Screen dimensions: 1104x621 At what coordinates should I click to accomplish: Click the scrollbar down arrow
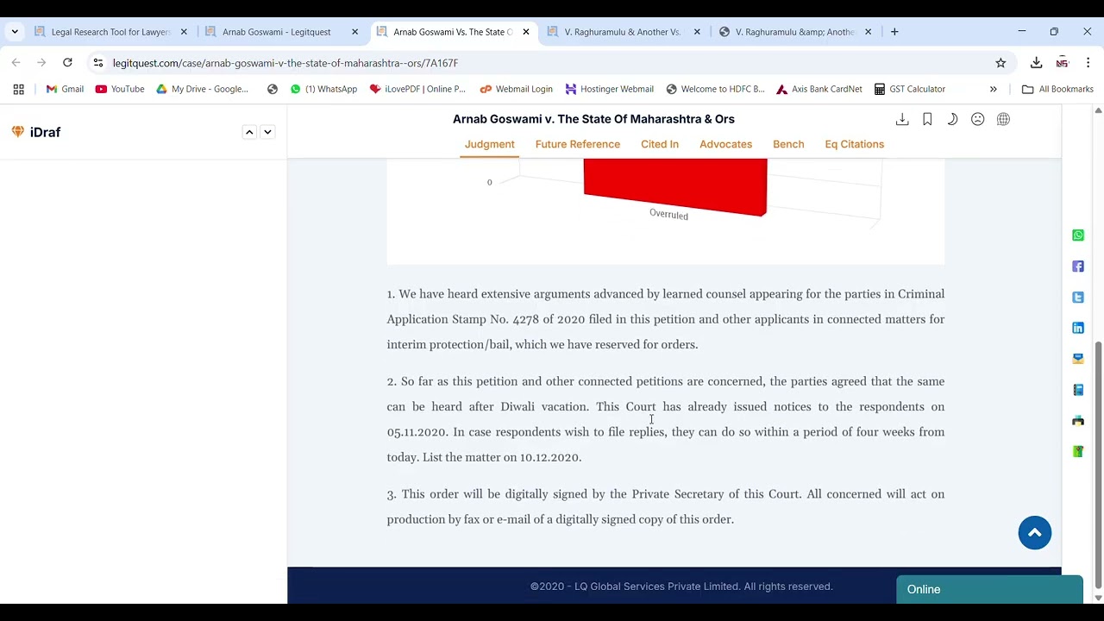point(1098,597)
